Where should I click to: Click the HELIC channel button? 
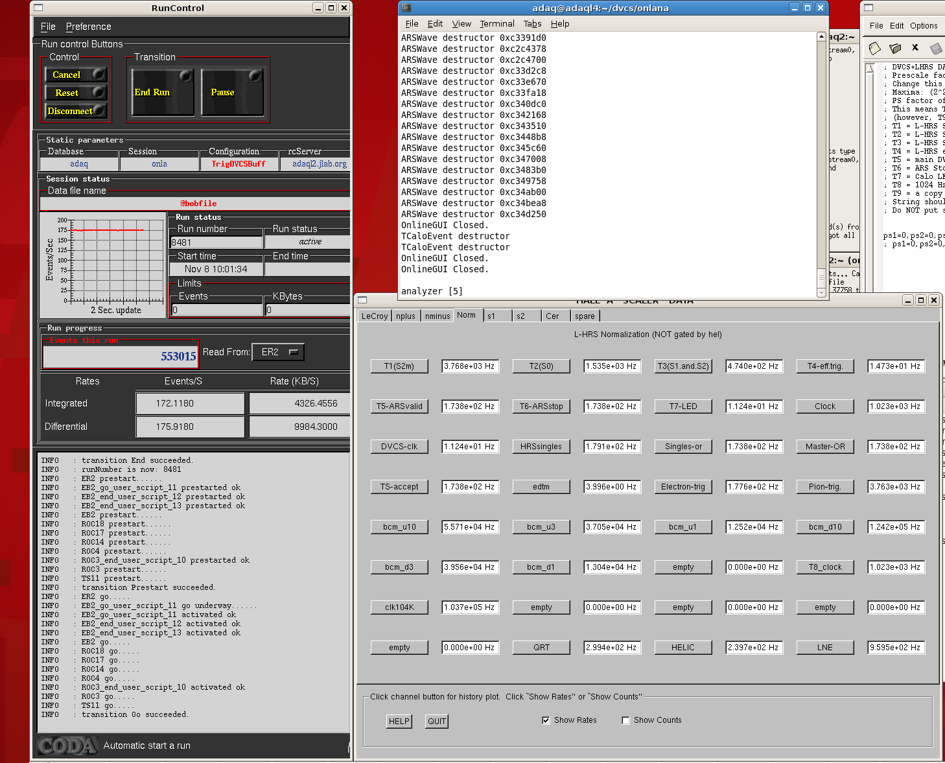pyautogui.click(x=683, y=648)
